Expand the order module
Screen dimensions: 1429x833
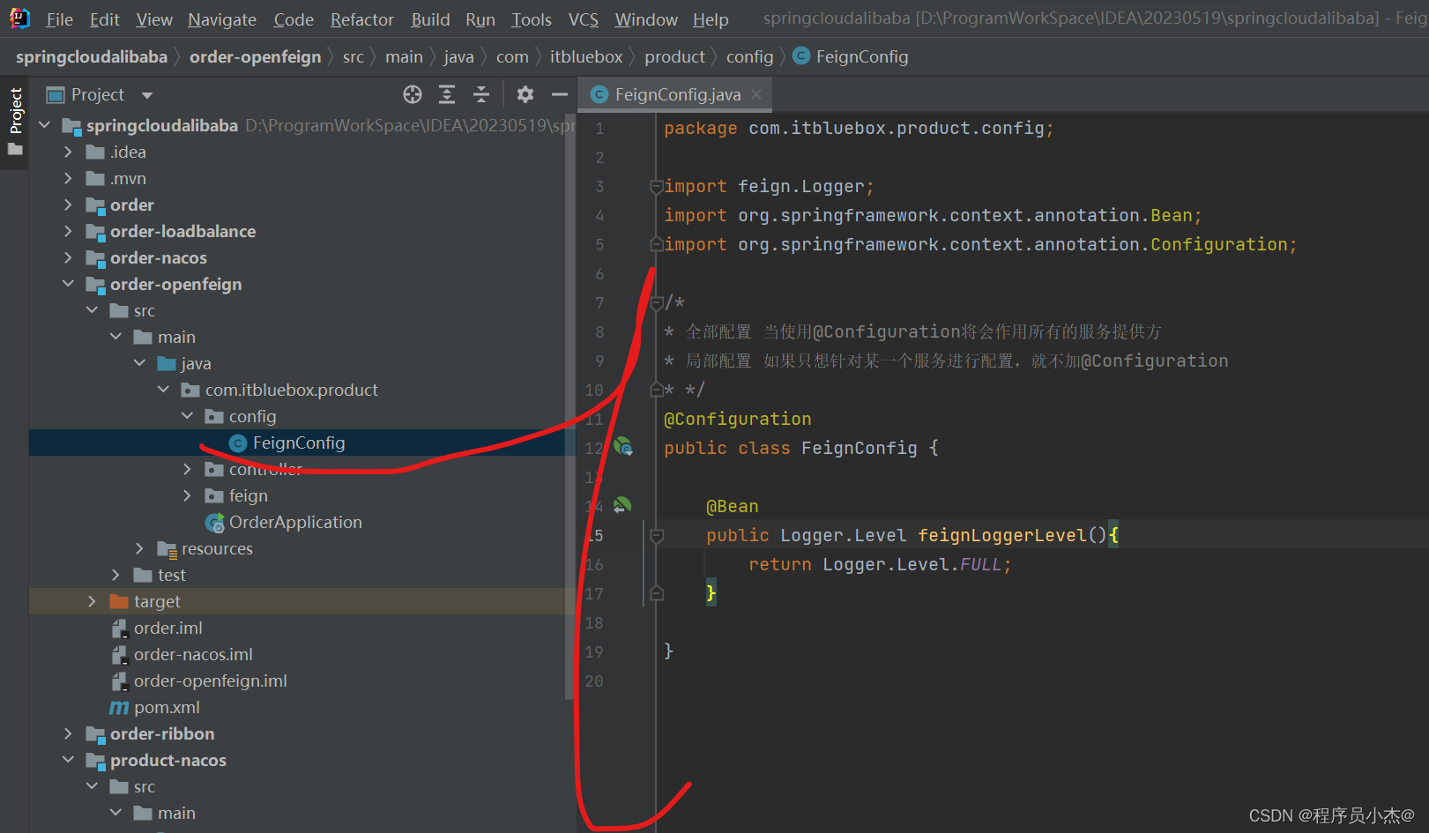pyautogui.click(x=69, y=205)
